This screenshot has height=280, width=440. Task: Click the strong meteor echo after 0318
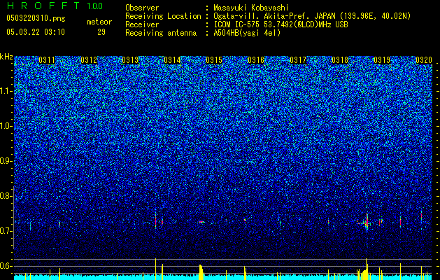[367, 222]
